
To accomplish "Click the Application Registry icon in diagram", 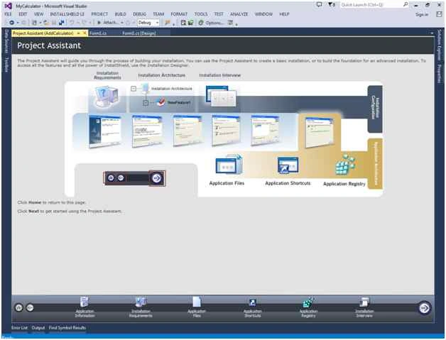I will (344, 164).
